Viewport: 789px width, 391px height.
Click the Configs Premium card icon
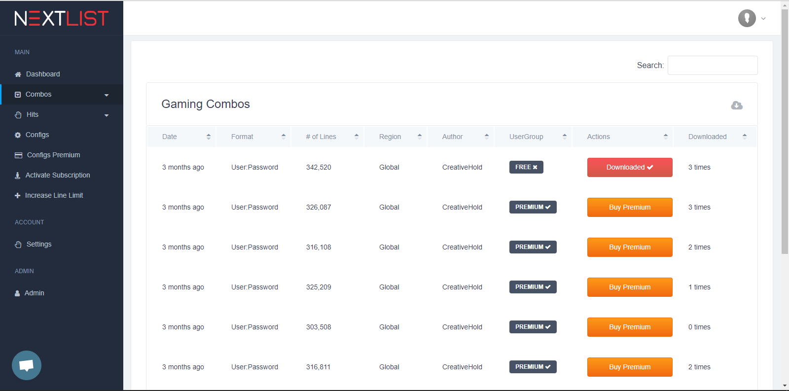[19, 155]
